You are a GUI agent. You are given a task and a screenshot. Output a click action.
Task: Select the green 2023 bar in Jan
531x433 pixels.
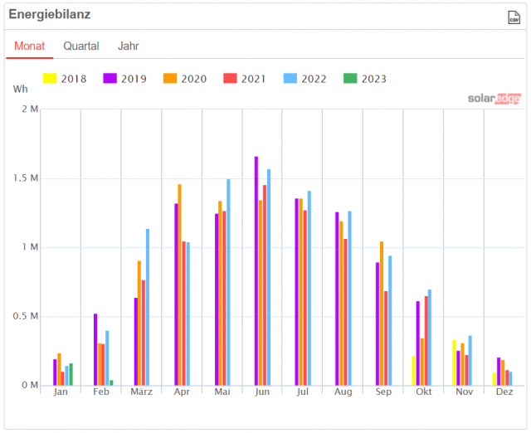(71, 374)
